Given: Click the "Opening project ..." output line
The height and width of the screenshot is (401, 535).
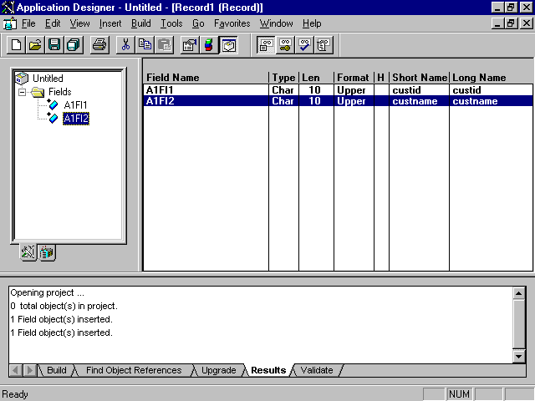Looking at the screenshot, I should [x=47, y=293].
